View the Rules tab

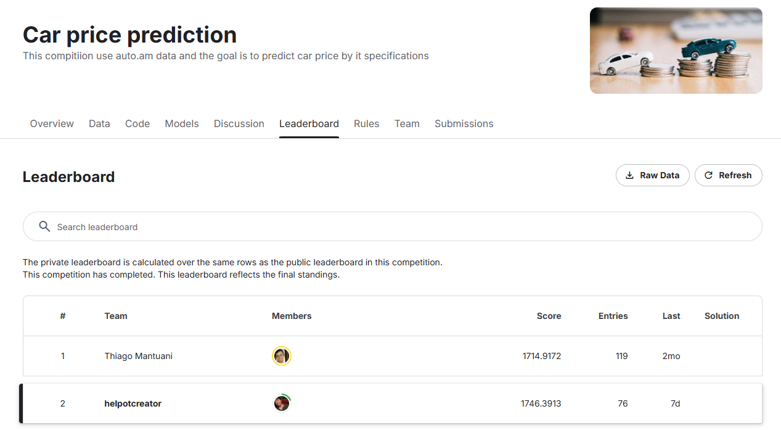point(367,123)
